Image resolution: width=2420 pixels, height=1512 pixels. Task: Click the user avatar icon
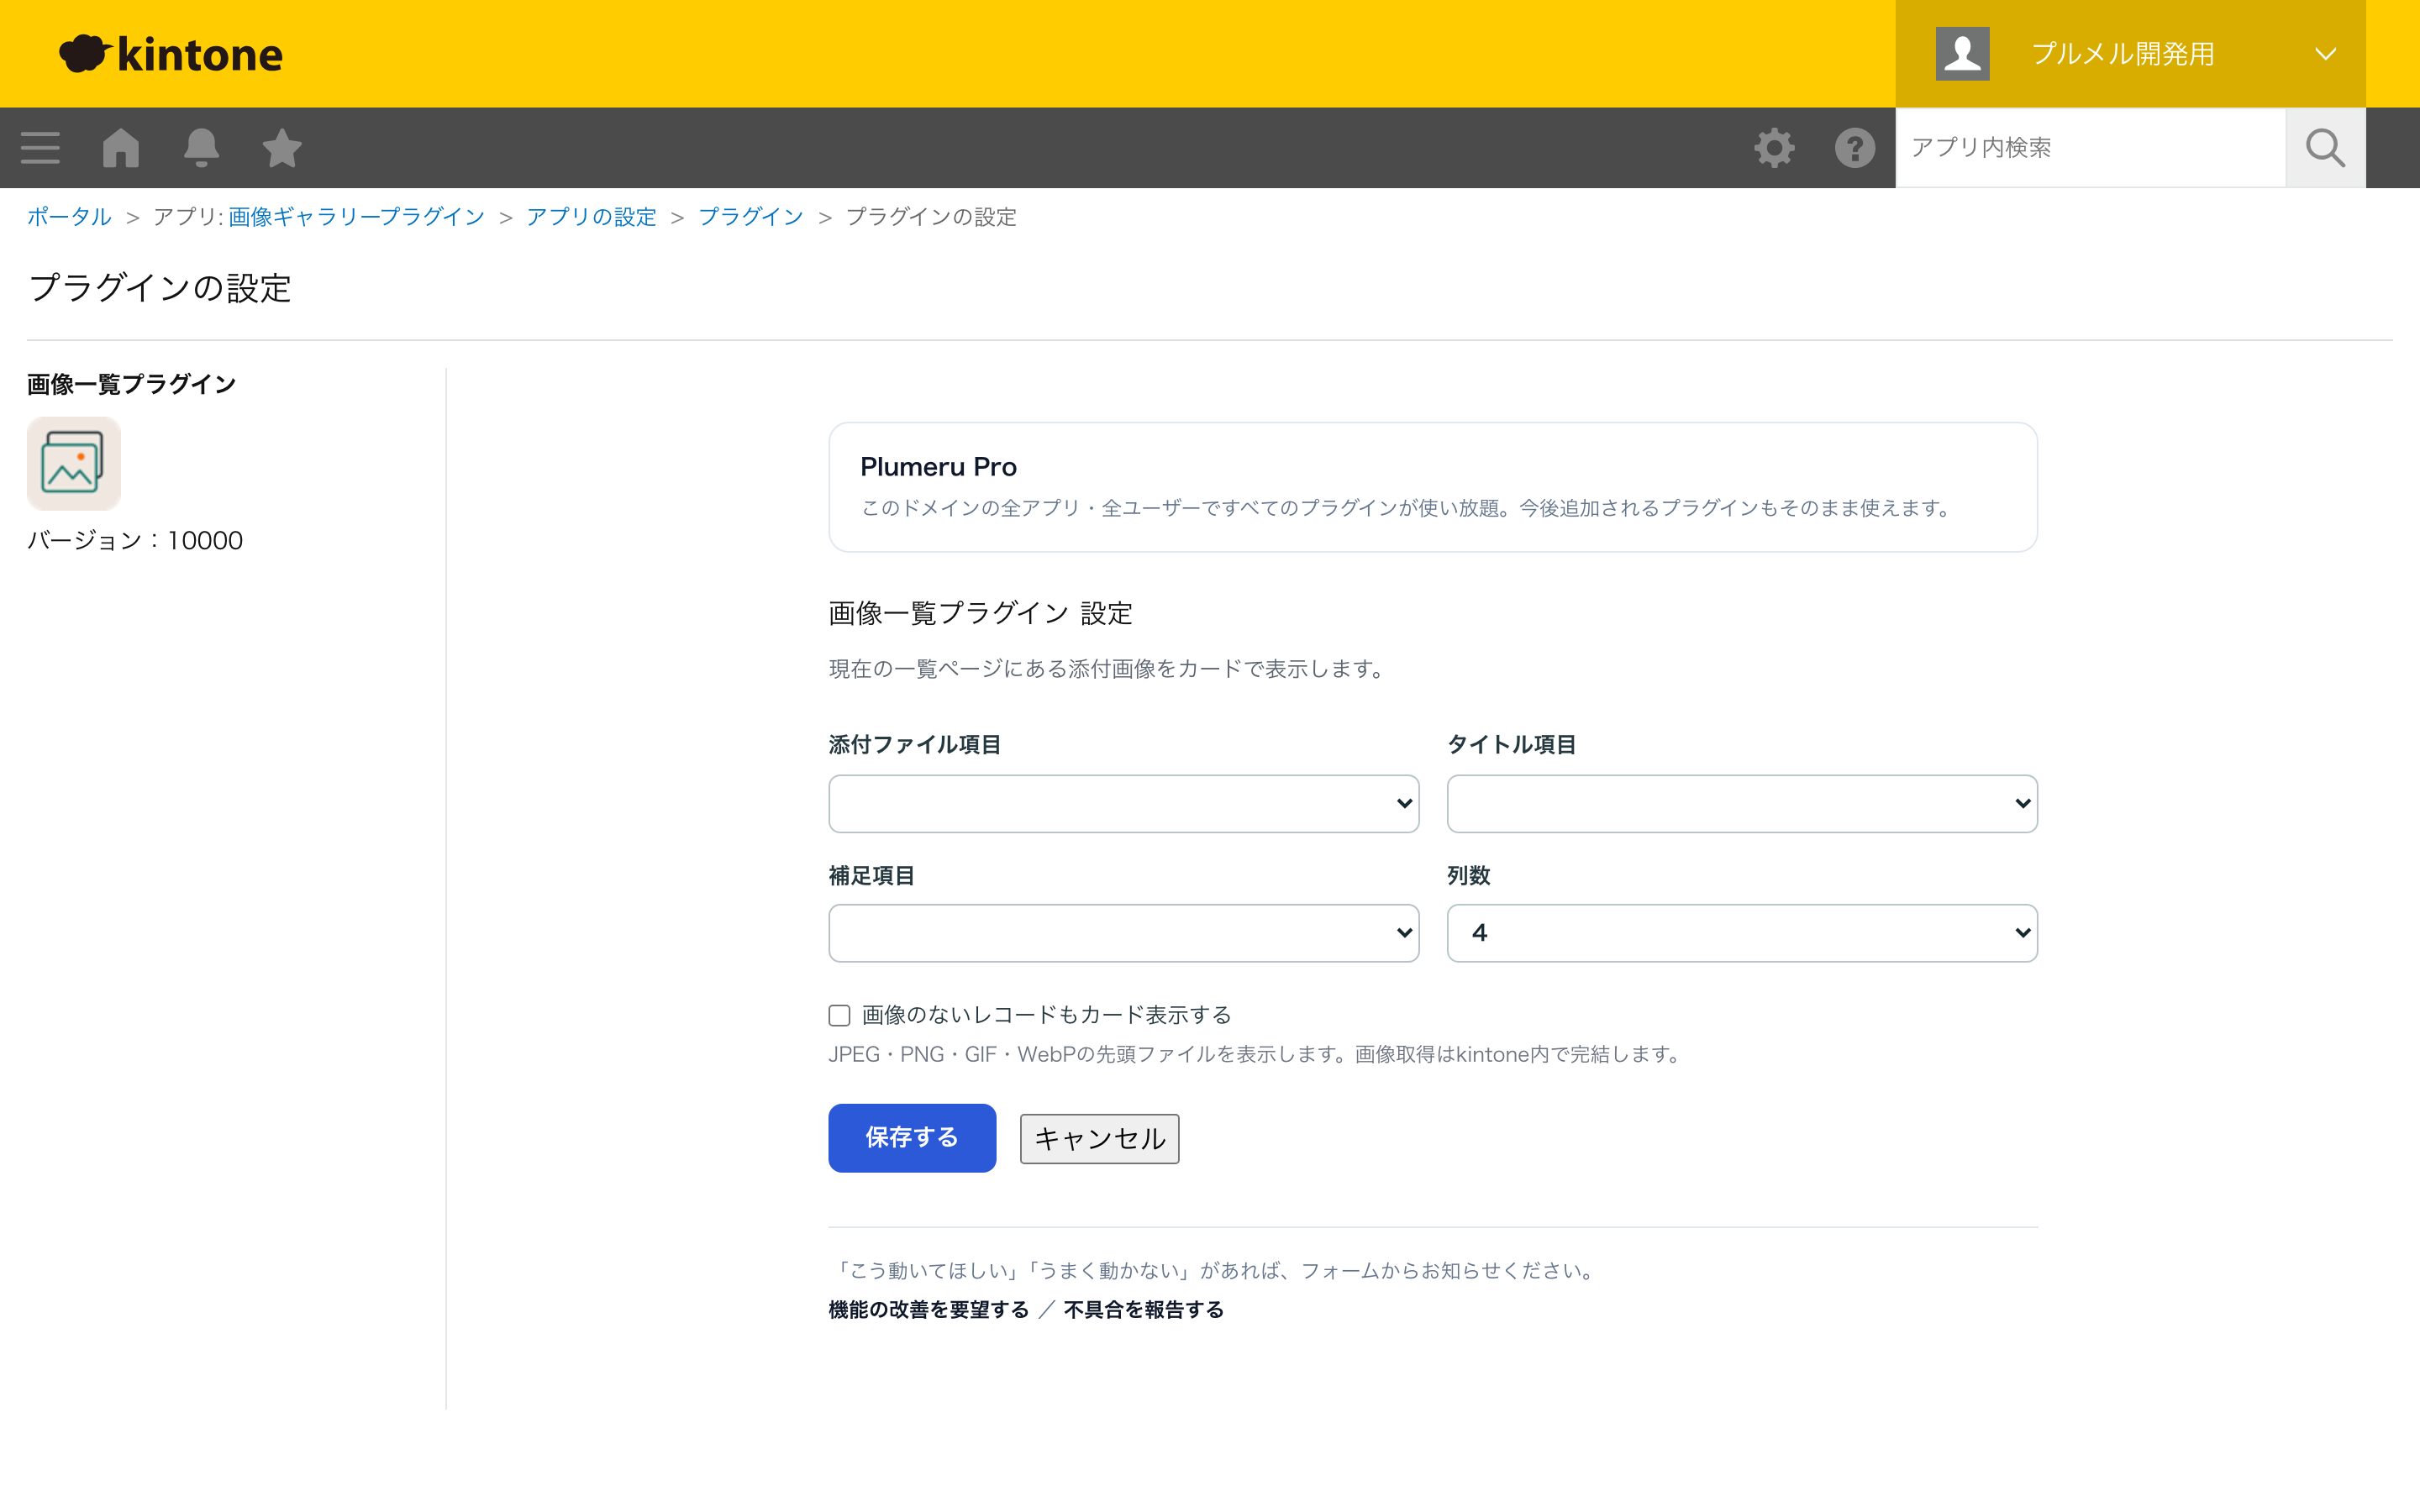click(x=1962, y=54)
